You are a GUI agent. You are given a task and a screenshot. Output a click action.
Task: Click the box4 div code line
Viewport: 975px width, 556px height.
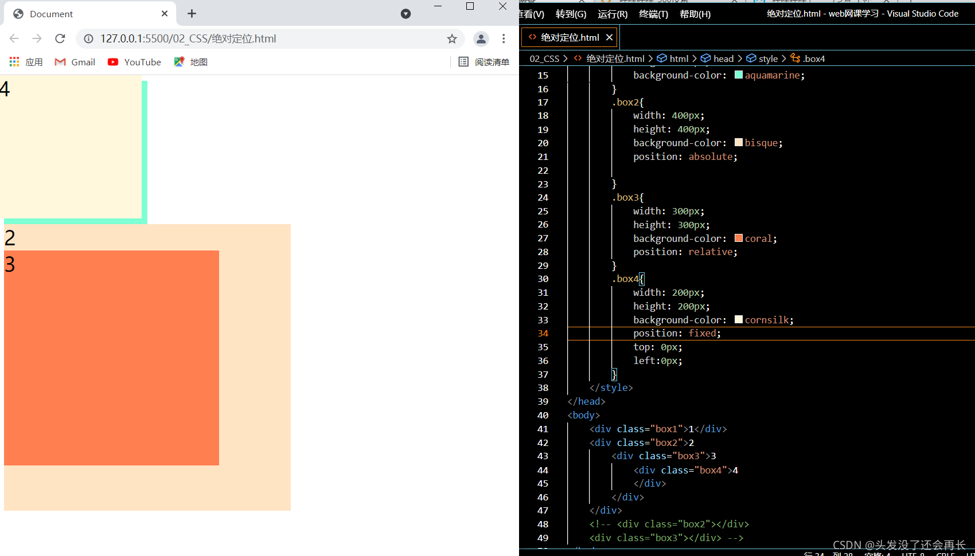(685, 470)
